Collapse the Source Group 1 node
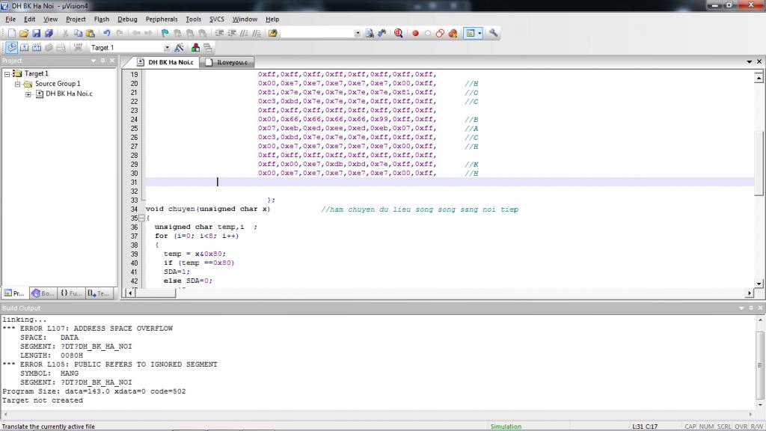 18,84
